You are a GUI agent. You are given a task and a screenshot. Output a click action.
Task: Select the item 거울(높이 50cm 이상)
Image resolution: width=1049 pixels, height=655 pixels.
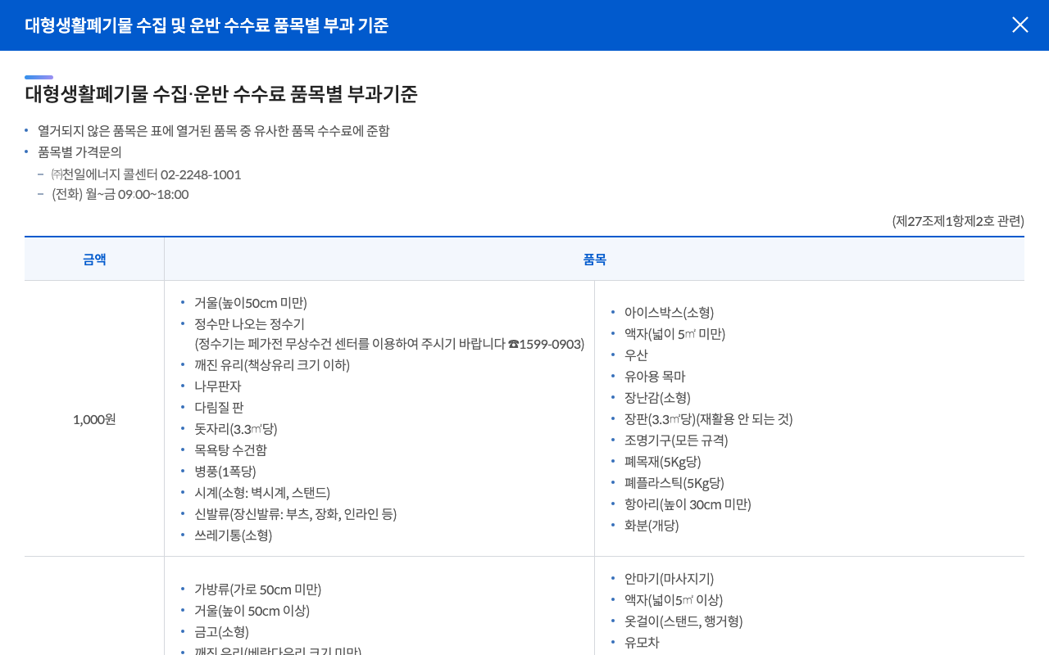252,611
